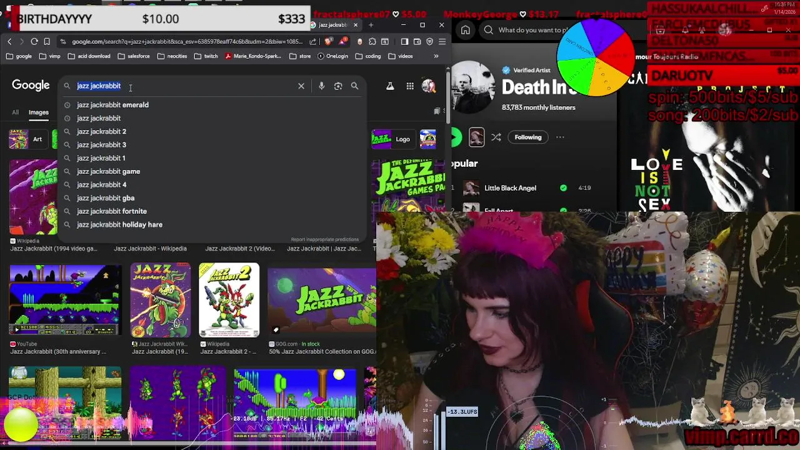Open the google bookmarks folder
The image size is (800, 450).
[x=19, y=56]
